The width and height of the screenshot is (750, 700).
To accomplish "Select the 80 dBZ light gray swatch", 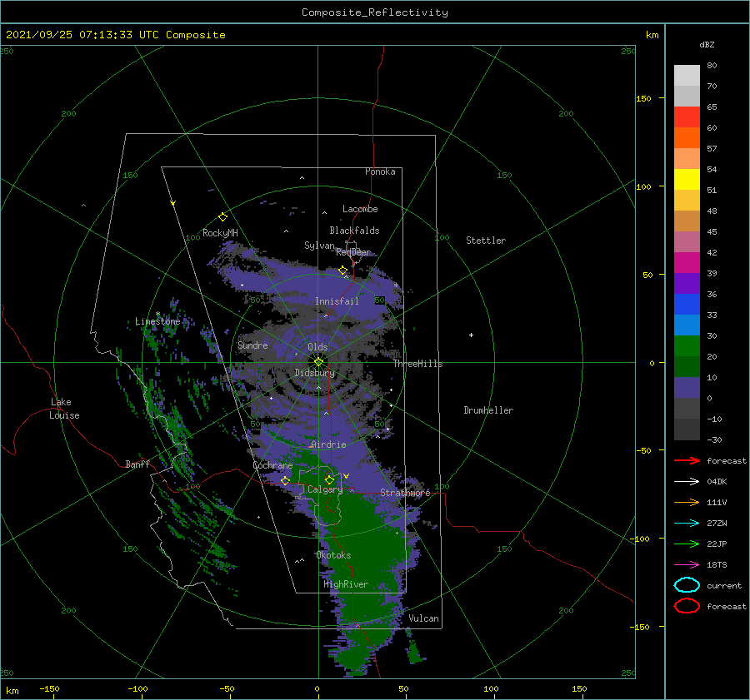I will click(x=687, y=76).
